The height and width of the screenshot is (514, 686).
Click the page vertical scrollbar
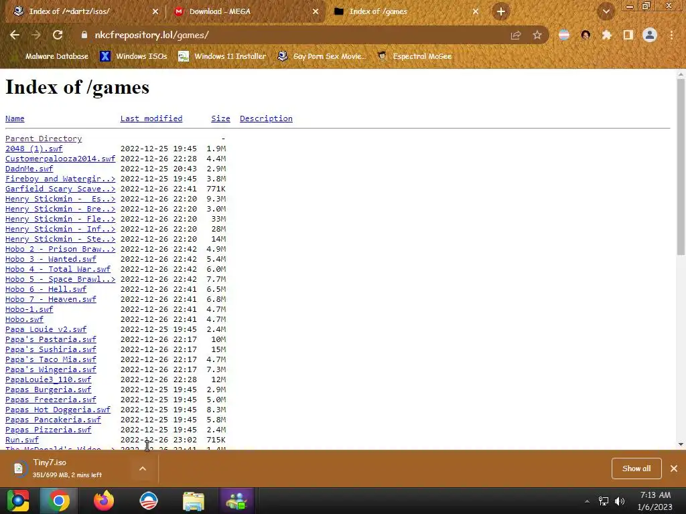click(x=681, y=167)
